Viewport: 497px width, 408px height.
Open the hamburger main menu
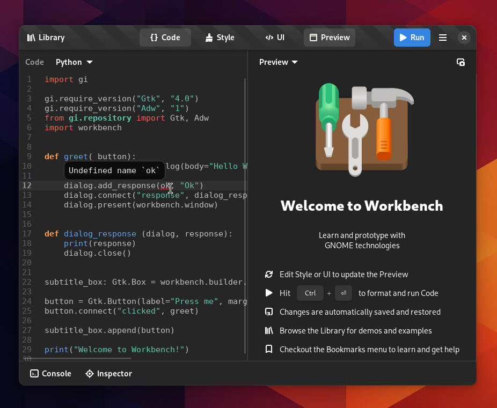tap(443, 38)
